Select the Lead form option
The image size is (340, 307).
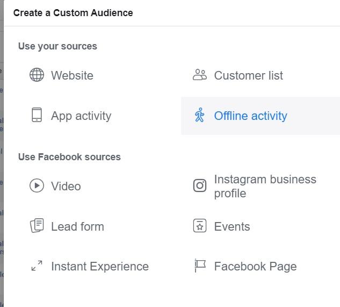(x=77, y=226)
